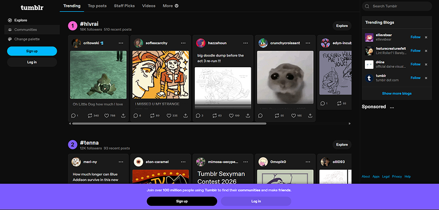Image resolution: width=439 pixels, height=210 pixels.
Task: Expand the More dropdown tab
Action: (x=171, y=6)
